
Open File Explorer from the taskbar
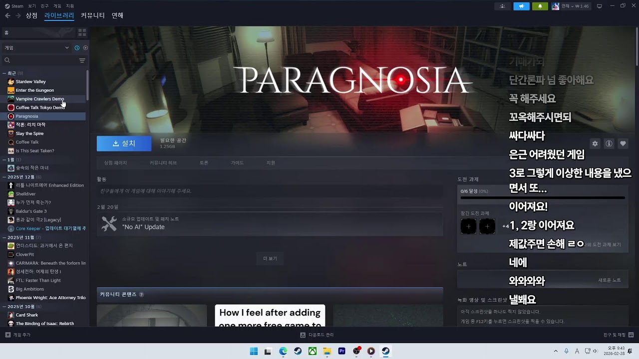[x=327, y=351]
